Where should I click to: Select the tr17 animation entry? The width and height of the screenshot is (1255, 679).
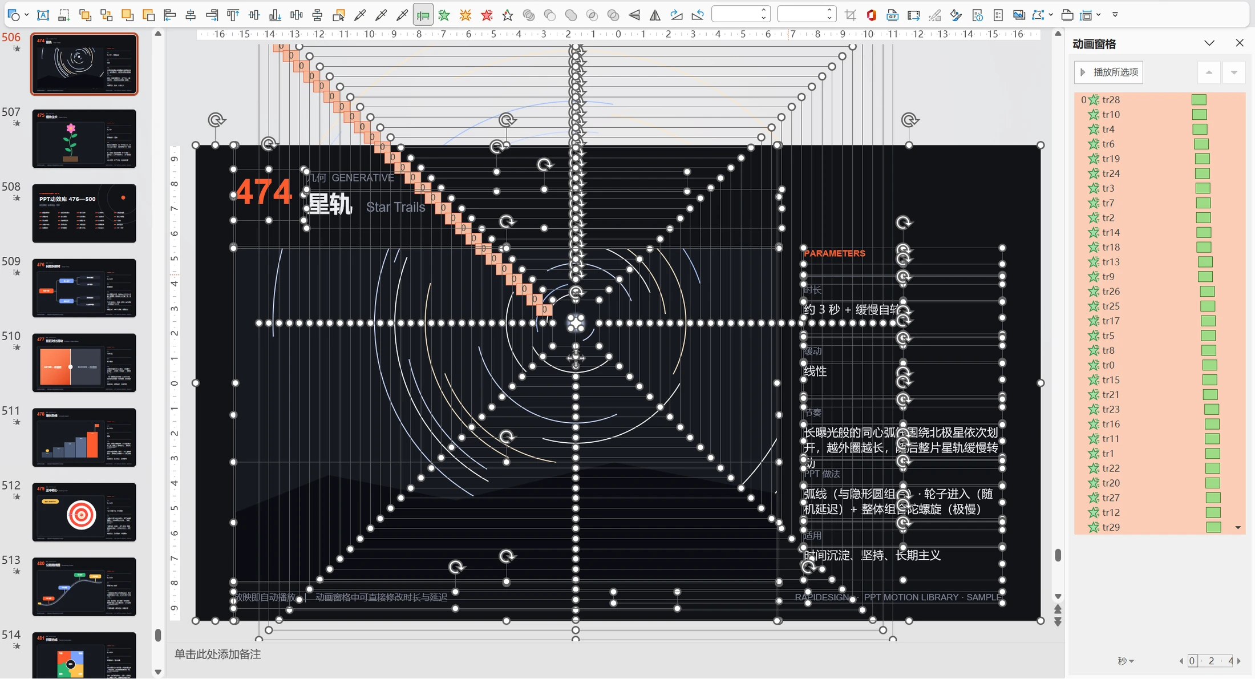coord(1160,321)
